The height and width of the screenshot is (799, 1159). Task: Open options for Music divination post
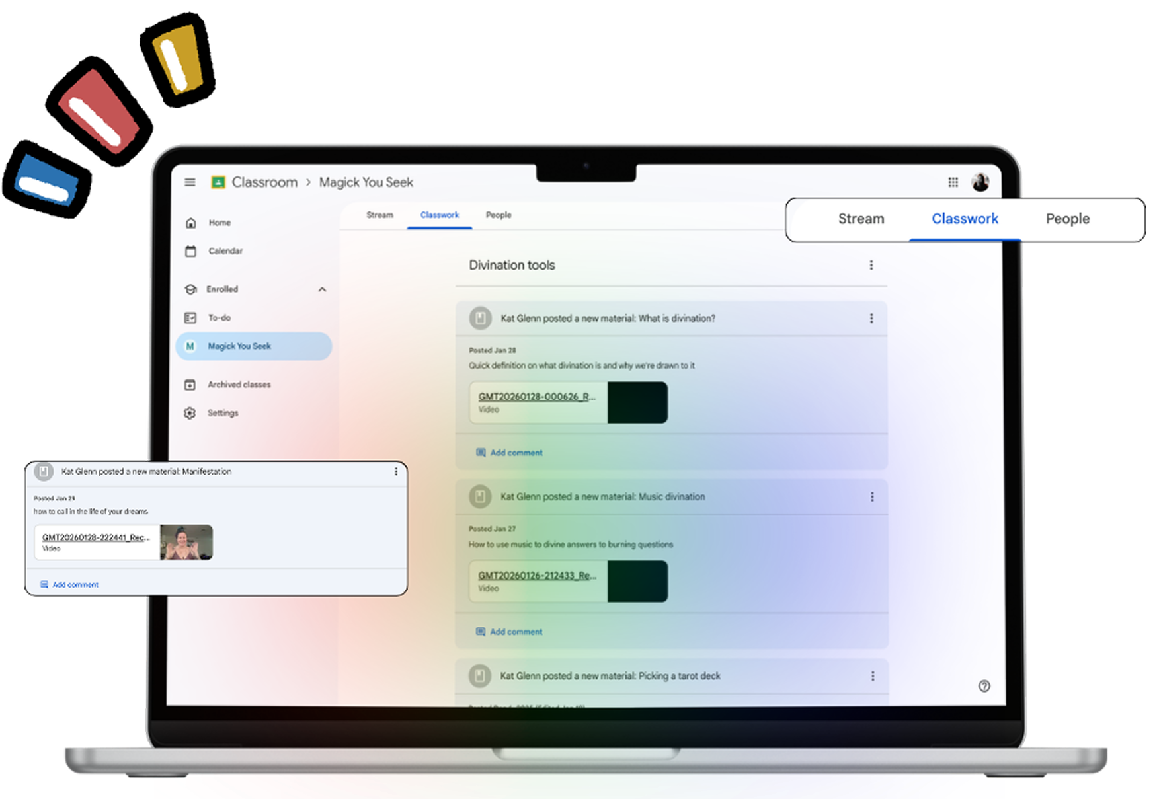coord(871,497)
